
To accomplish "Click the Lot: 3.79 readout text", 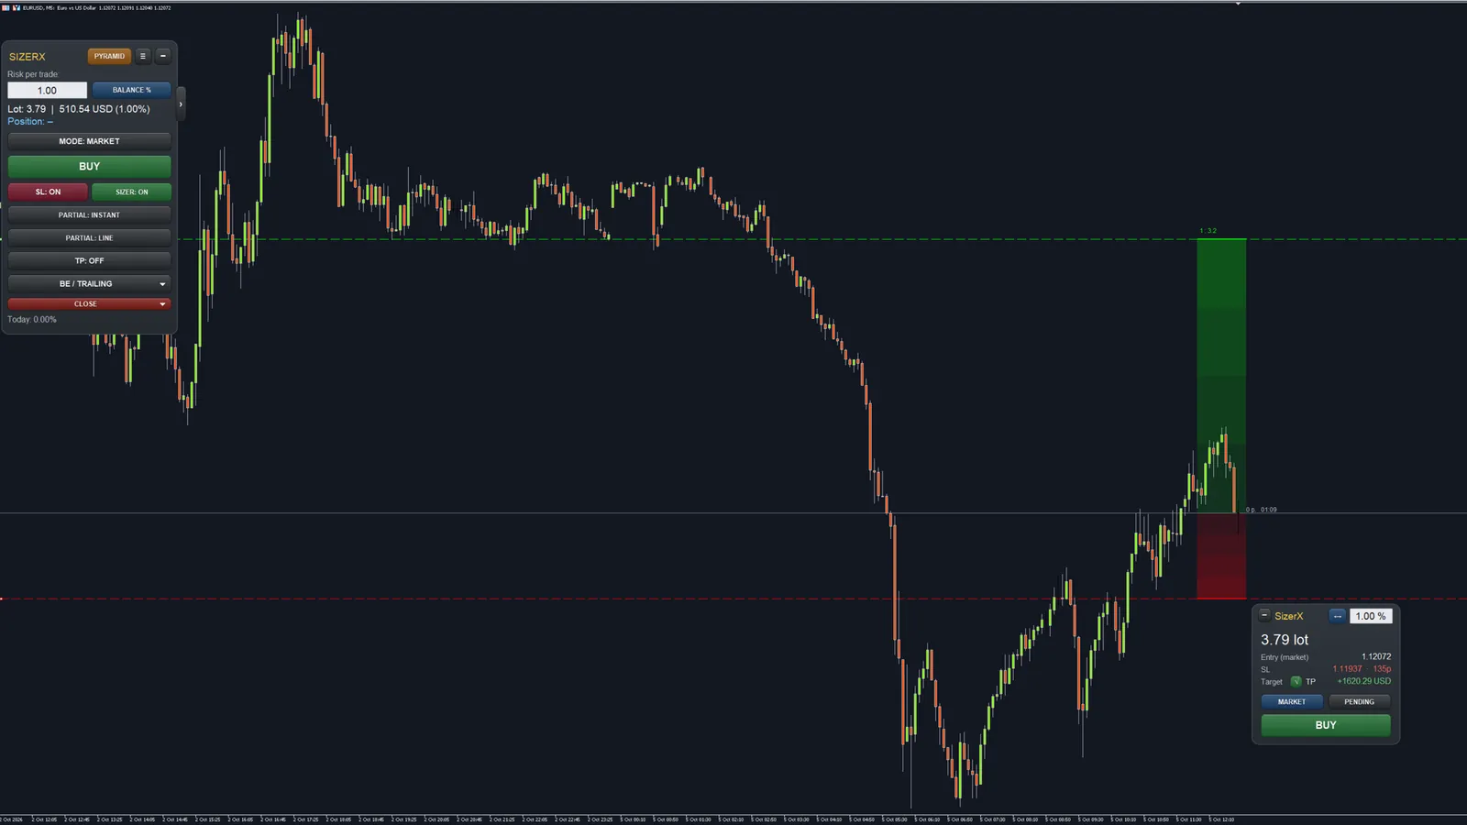I will 27,109.
